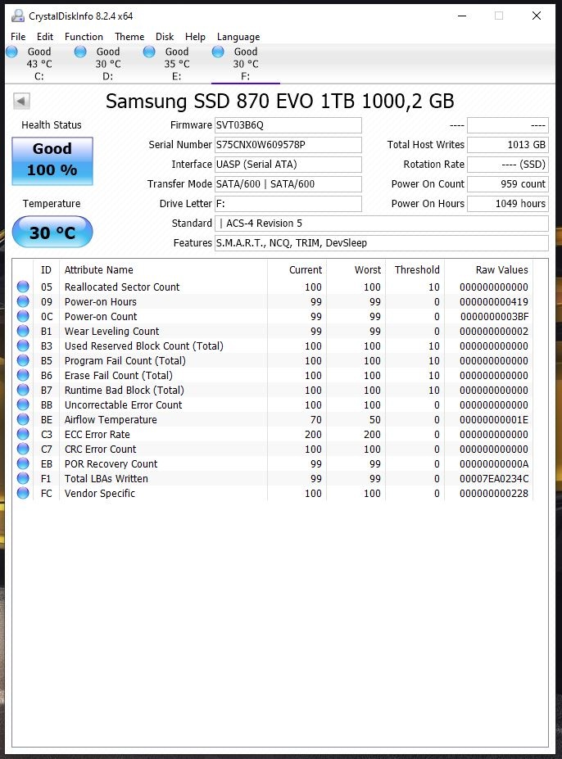
Task: Click the Current column header
Action: pyautogui.click(x=297, y=269)
